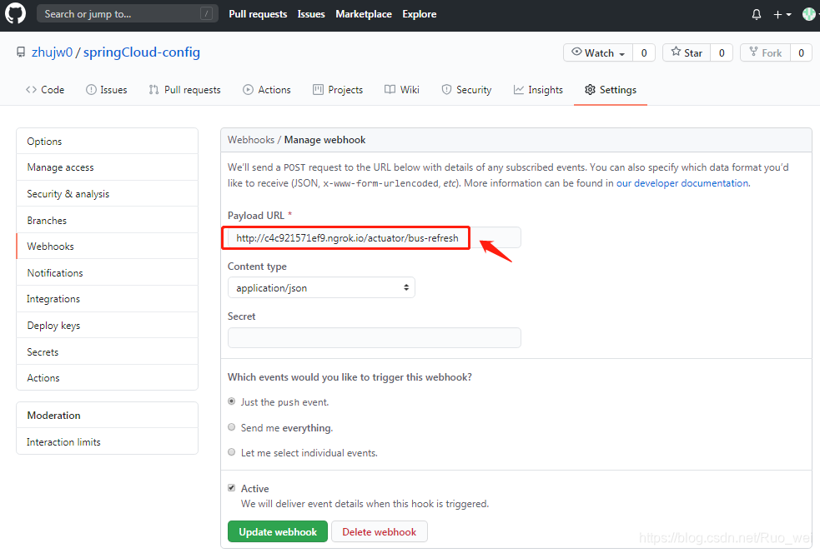820x553 pixels.
Task: Open the plus create-new menu
Action: point(782,15)
